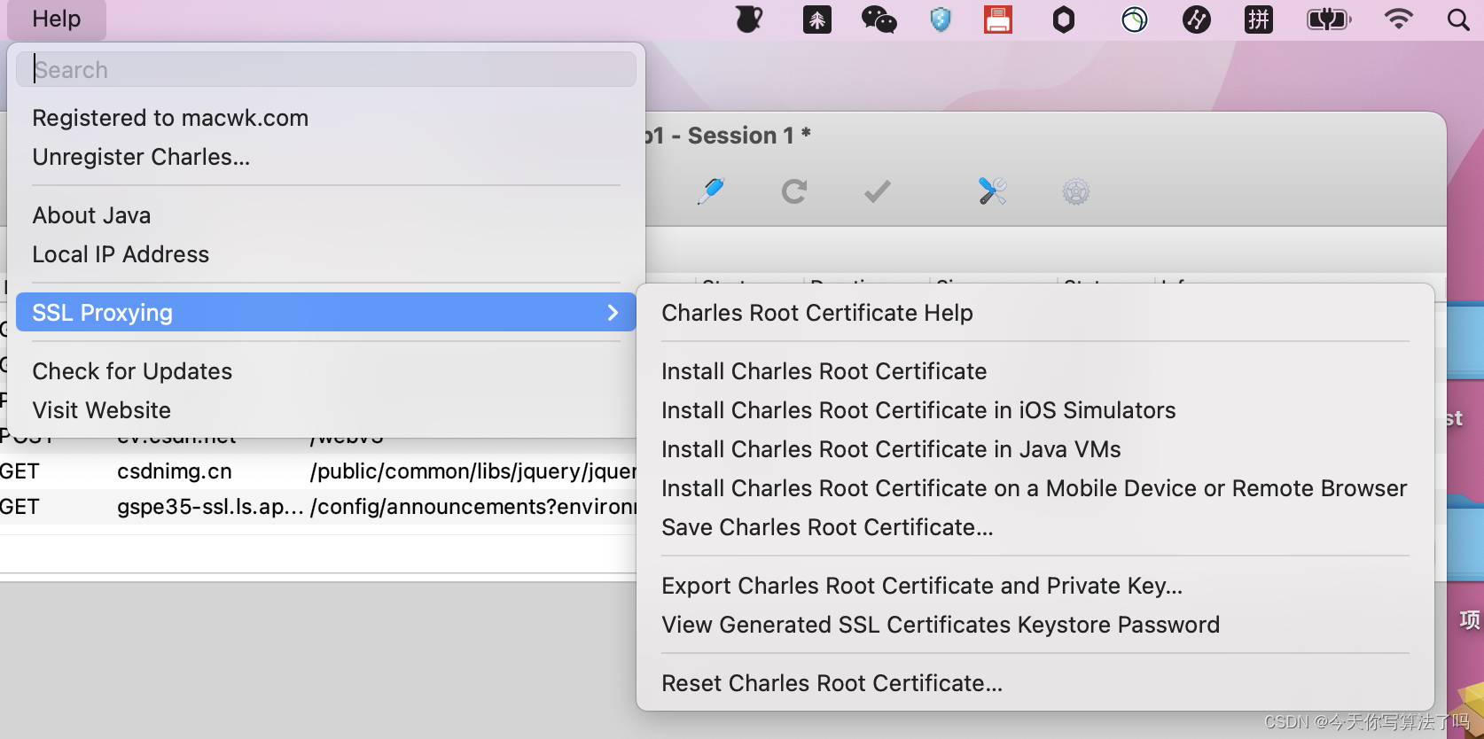Open the battery status icon
The width and height of the screenshot is (1484, 739).
1329,19
